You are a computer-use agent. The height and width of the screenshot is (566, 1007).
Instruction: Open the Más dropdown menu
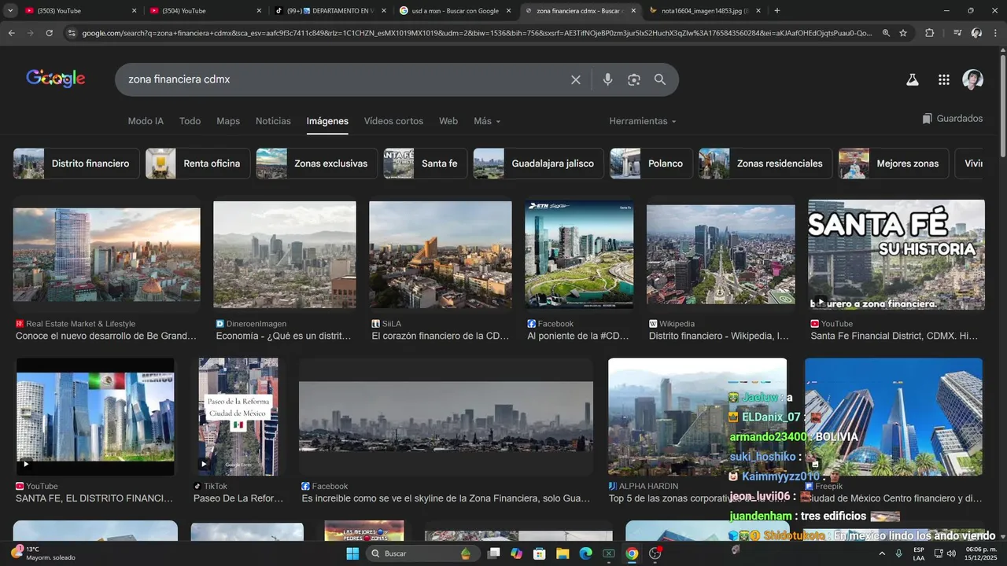click(x=487, y=121)
